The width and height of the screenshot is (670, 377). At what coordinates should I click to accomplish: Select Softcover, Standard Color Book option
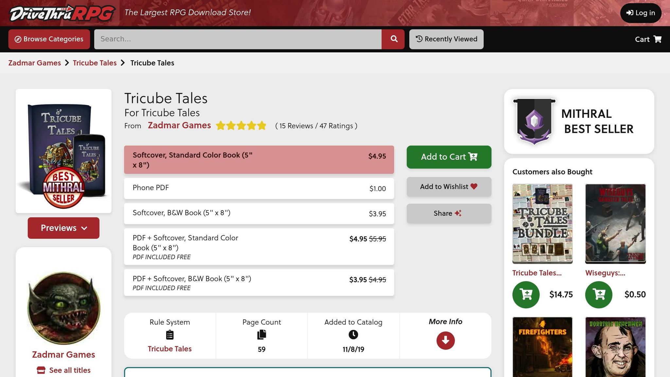coord(259,160)
